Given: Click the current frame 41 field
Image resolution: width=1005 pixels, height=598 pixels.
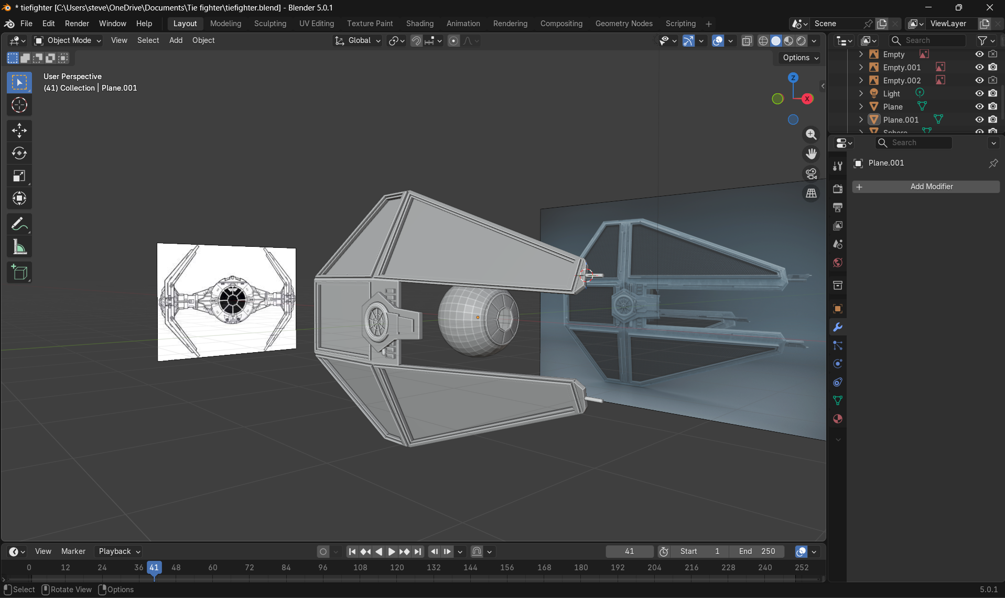Looking at the screenshot, I should (x=630, y=551).
